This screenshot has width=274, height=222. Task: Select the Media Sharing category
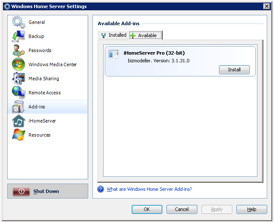coord(48,79)
